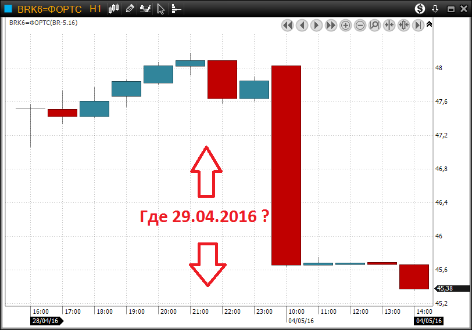Click the dollar sign trade icon
The height and width of the screenshot is (330, 472).
[x=420, y=9]
